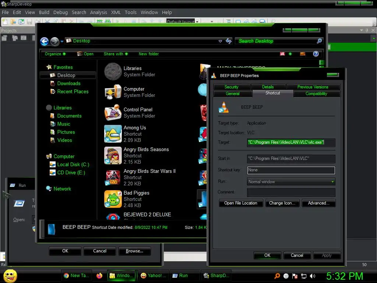Click the Open File Location button

click(x=241, y=203)
